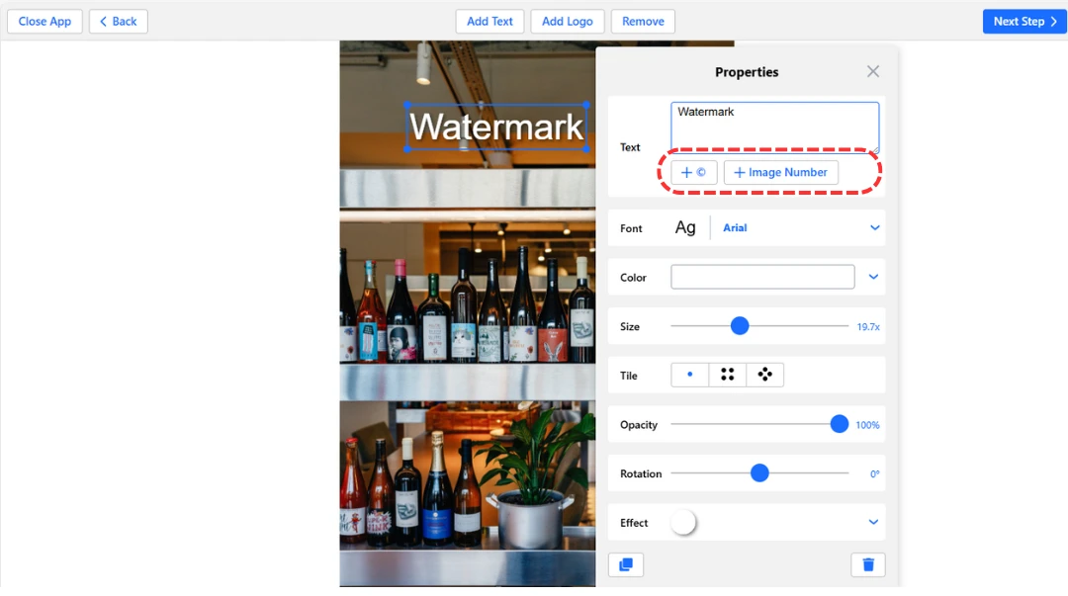The width and height of the screenshot is (1068, 596).
Task: Close the Properties panel
Action: 872,71
